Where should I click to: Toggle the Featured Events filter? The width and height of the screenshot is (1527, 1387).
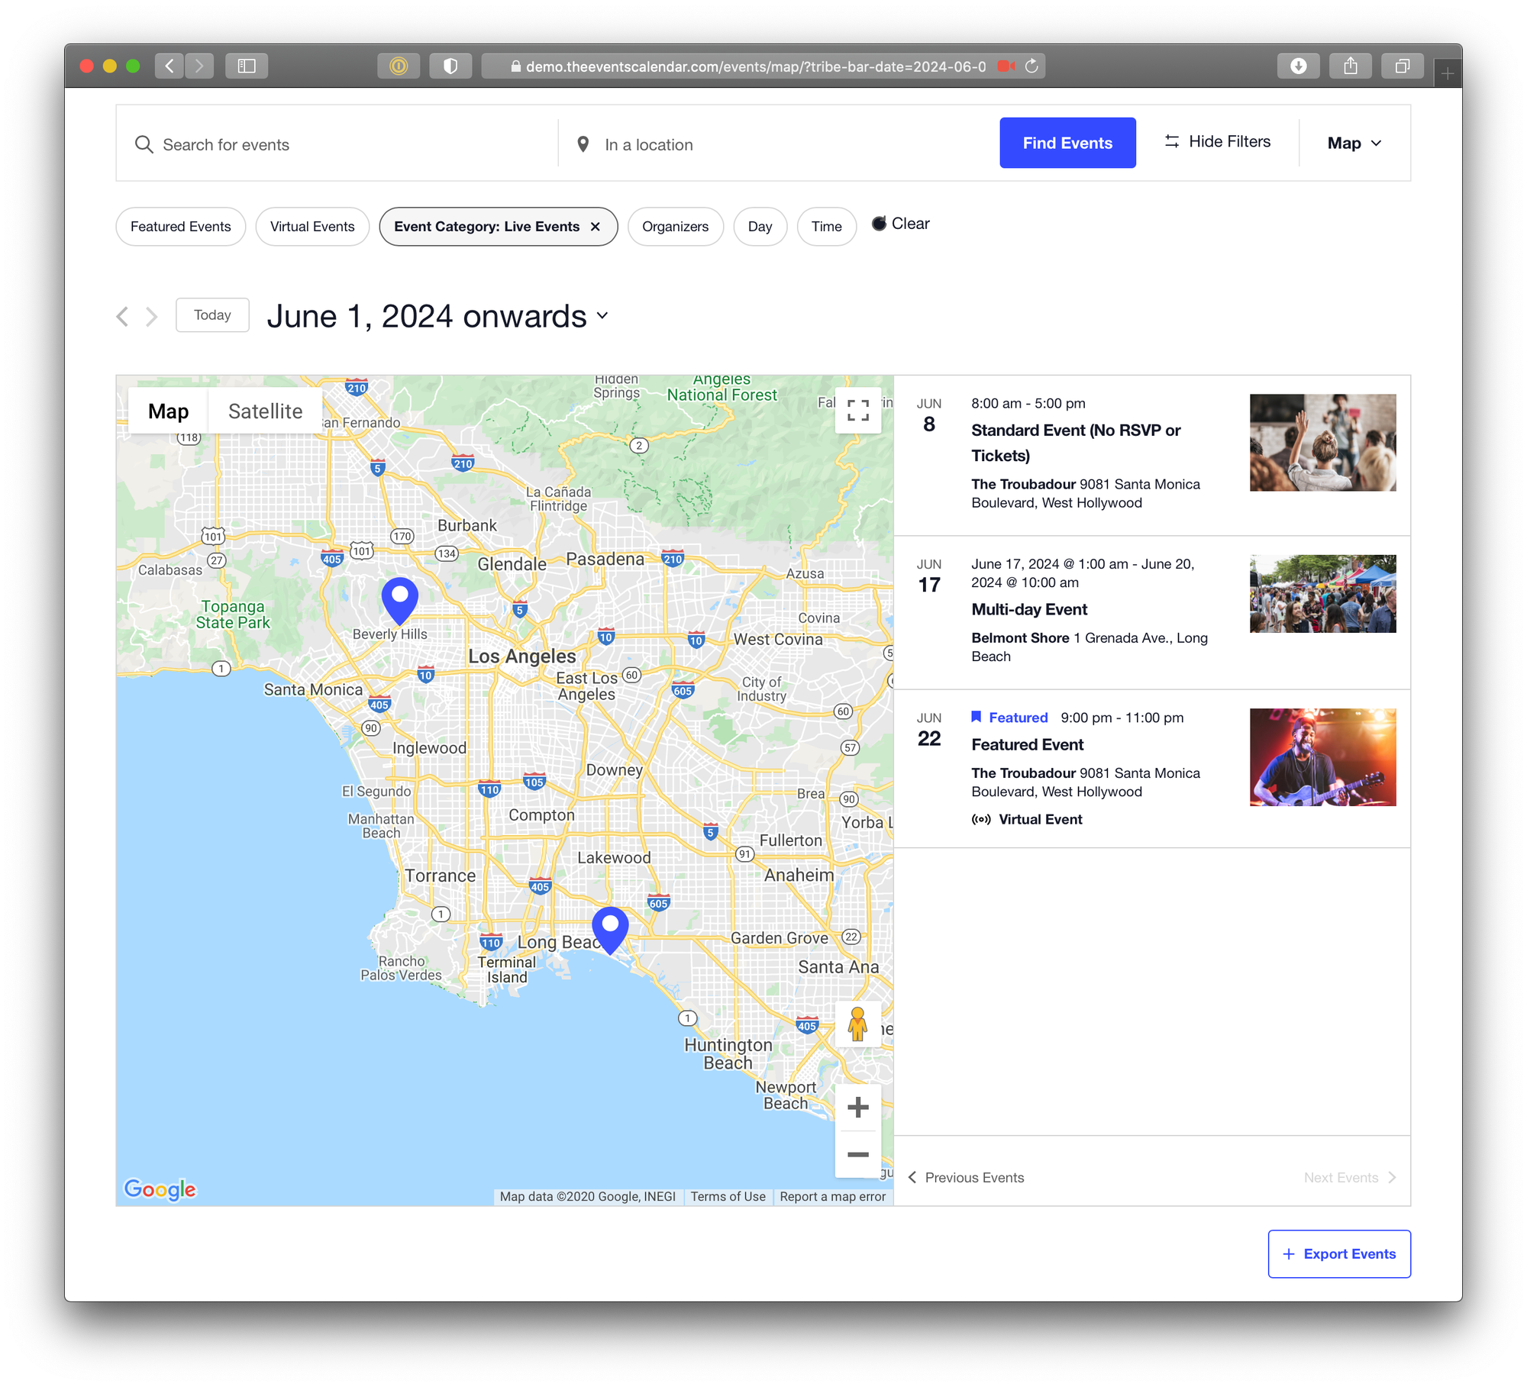(180, 227)
